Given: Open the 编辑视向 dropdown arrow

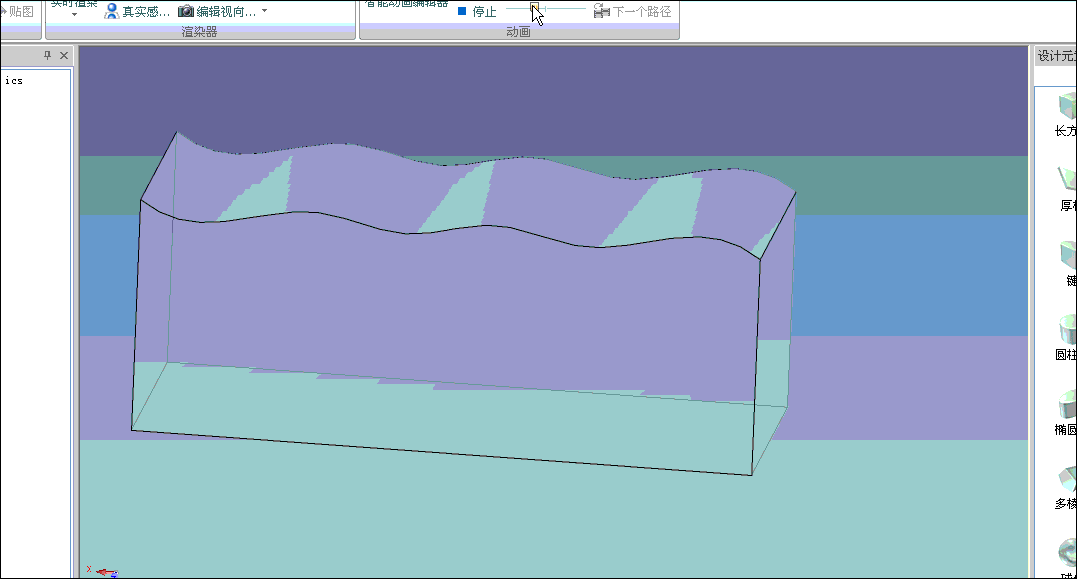Looking at the screenshot, I should point(264,12).
